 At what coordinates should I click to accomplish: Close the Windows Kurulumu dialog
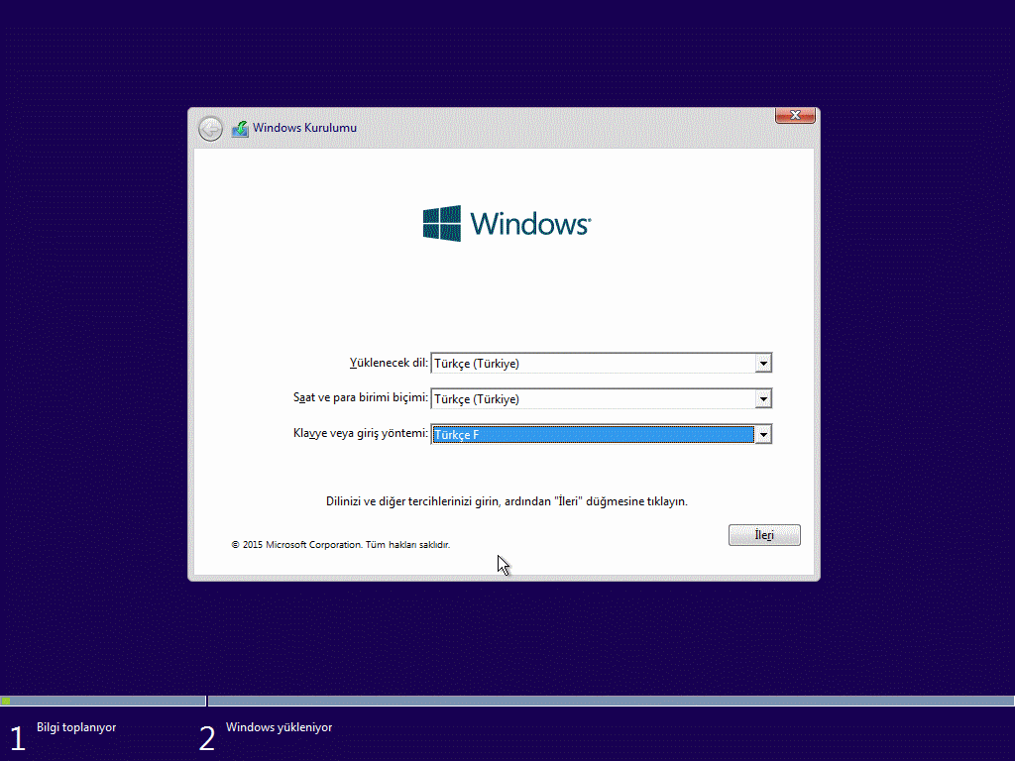pyautogui.click(x=795, y=115)
